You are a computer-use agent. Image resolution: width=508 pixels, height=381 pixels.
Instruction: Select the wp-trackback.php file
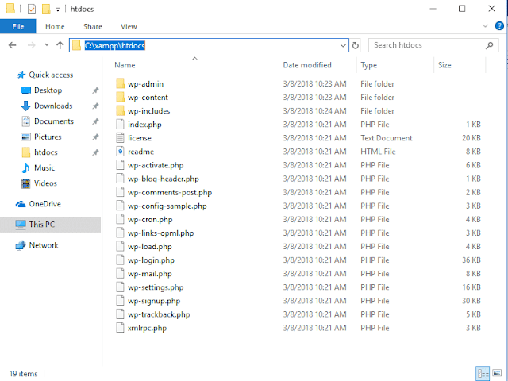tap(159, 315)
